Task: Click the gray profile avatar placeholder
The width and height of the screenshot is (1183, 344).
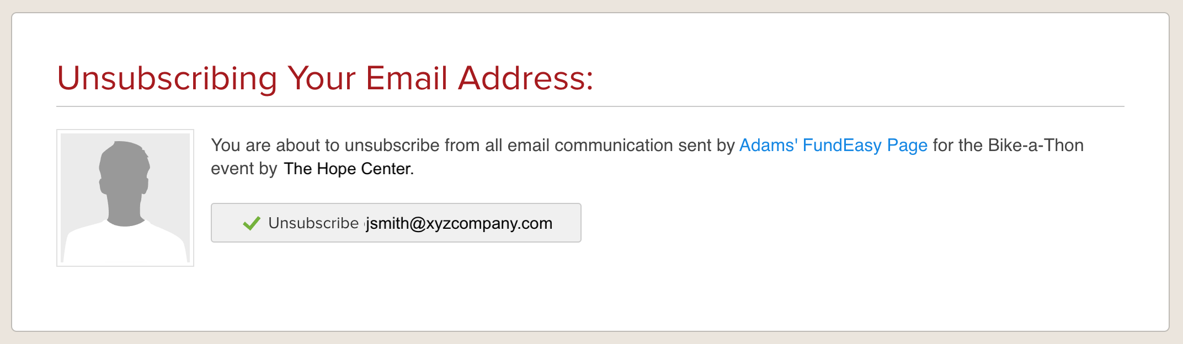Action: (125, 198)
